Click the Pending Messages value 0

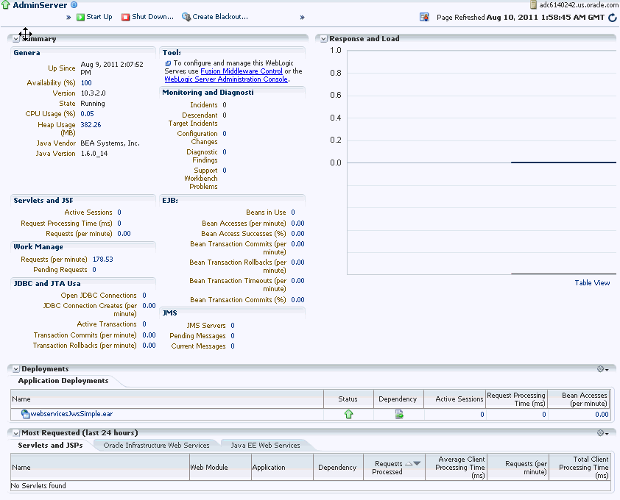233,336
